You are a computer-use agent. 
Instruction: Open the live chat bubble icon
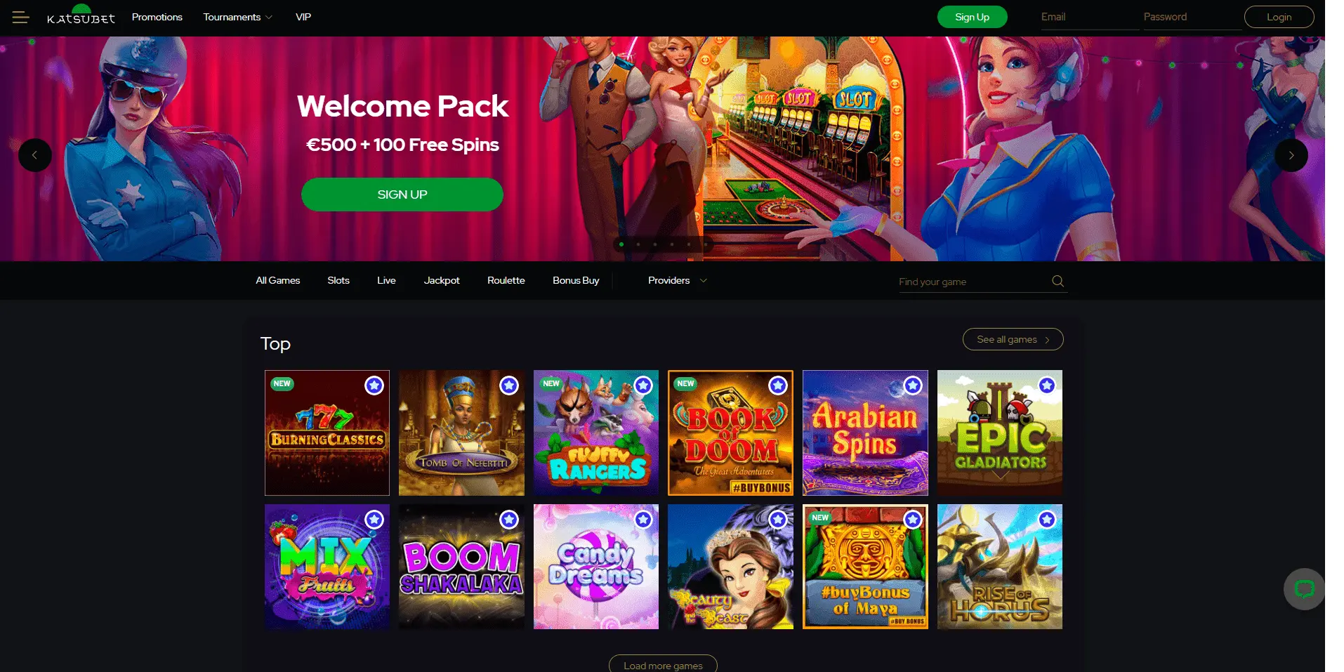click(1304, 589)
